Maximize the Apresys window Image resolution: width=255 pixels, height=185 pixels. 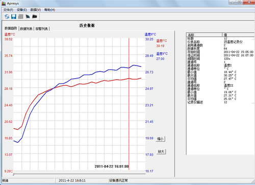240,2
